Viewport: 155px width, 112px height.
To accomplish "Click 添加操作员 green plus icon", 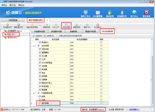I will 7,24.
